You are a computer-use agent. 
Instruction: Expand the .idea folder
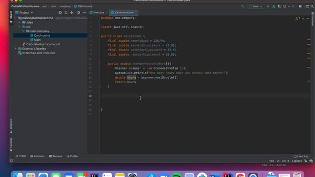(x=19, y=22)
